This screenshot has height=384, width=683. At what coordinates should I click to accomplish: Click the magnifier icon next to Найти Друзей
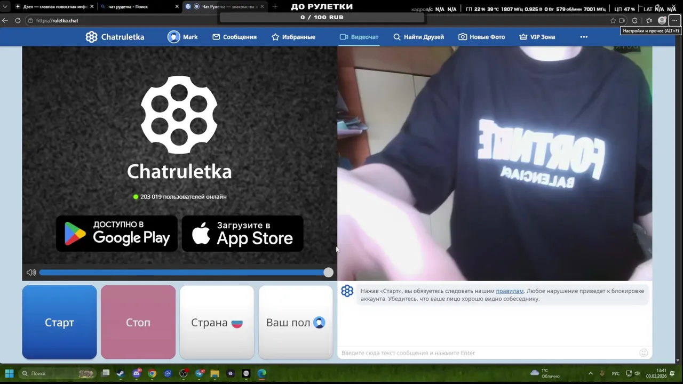tap(397, 37)
